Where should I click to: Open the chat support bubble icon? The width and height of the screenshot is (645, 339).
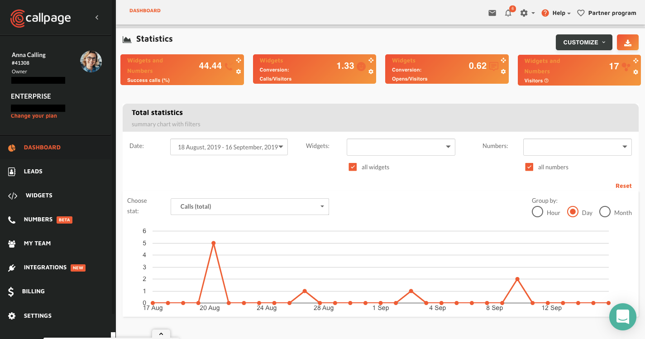[x=623, y=316]
